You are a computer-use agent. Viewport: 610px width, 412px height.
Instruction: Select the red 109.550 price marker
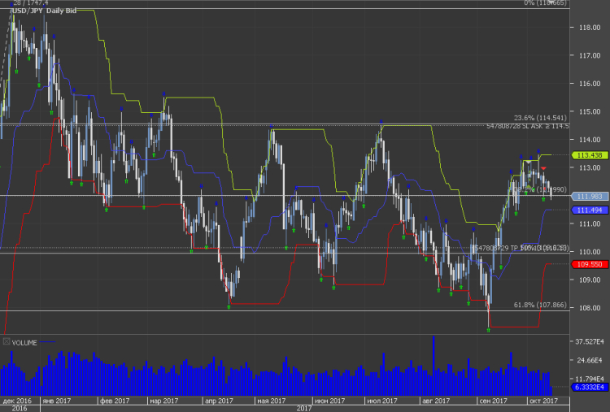[x=590, y=264]
